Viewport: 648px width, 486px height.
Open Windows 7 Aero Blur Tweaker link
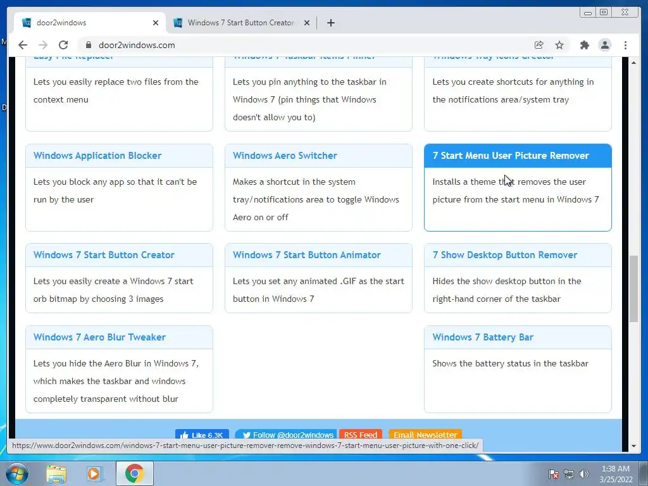99,337
